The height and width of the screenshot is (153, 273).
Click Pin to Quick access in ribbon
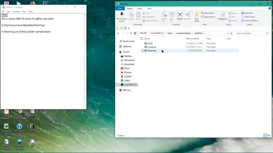tap(122, 17)
